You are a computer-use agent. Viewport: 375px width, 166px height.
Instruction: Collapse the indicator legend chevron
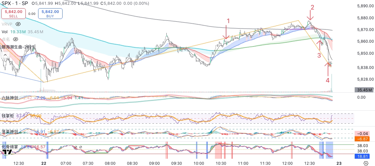[5, 55]
